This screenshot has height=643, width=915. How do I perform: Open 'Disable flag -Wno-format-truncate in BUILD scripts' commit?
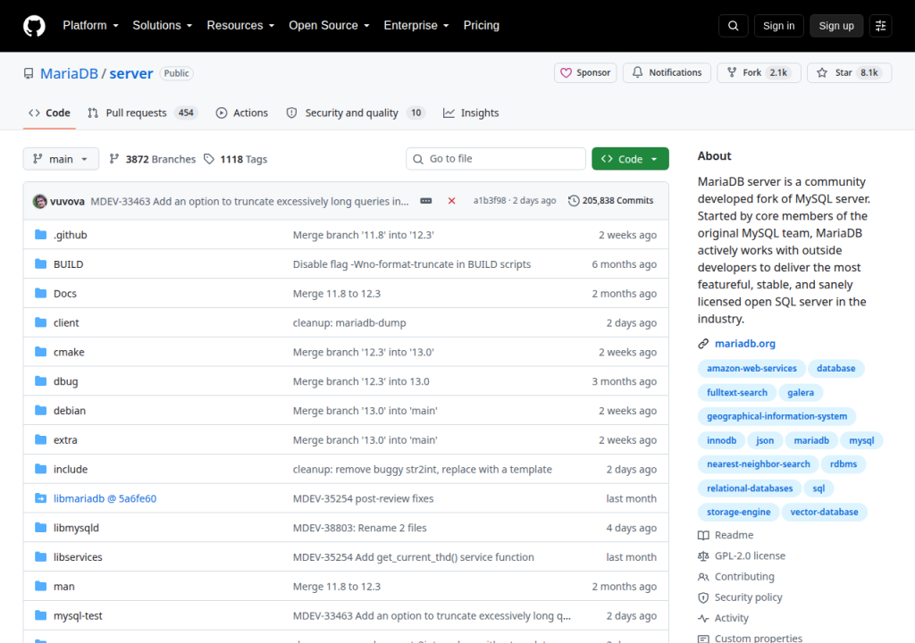(x=411, y=264)
